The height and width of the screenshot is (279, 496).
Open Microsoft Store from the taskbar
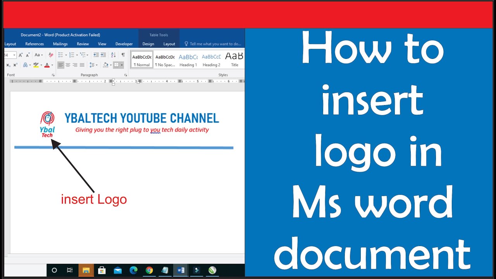102,270
